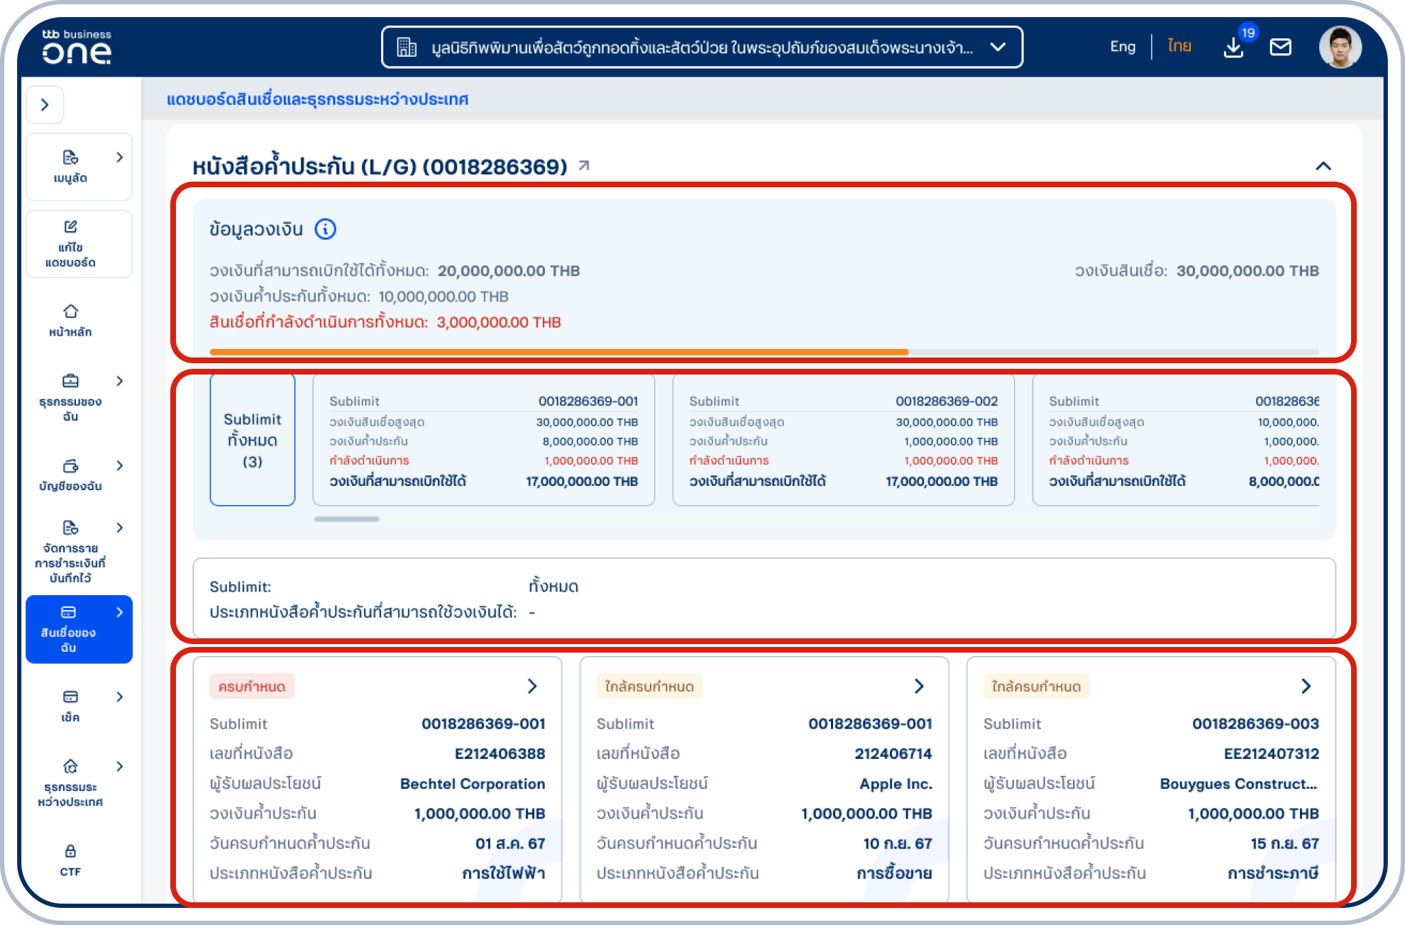Open Bouygues Construct... guarantee card arrow

click(1306, 686)
